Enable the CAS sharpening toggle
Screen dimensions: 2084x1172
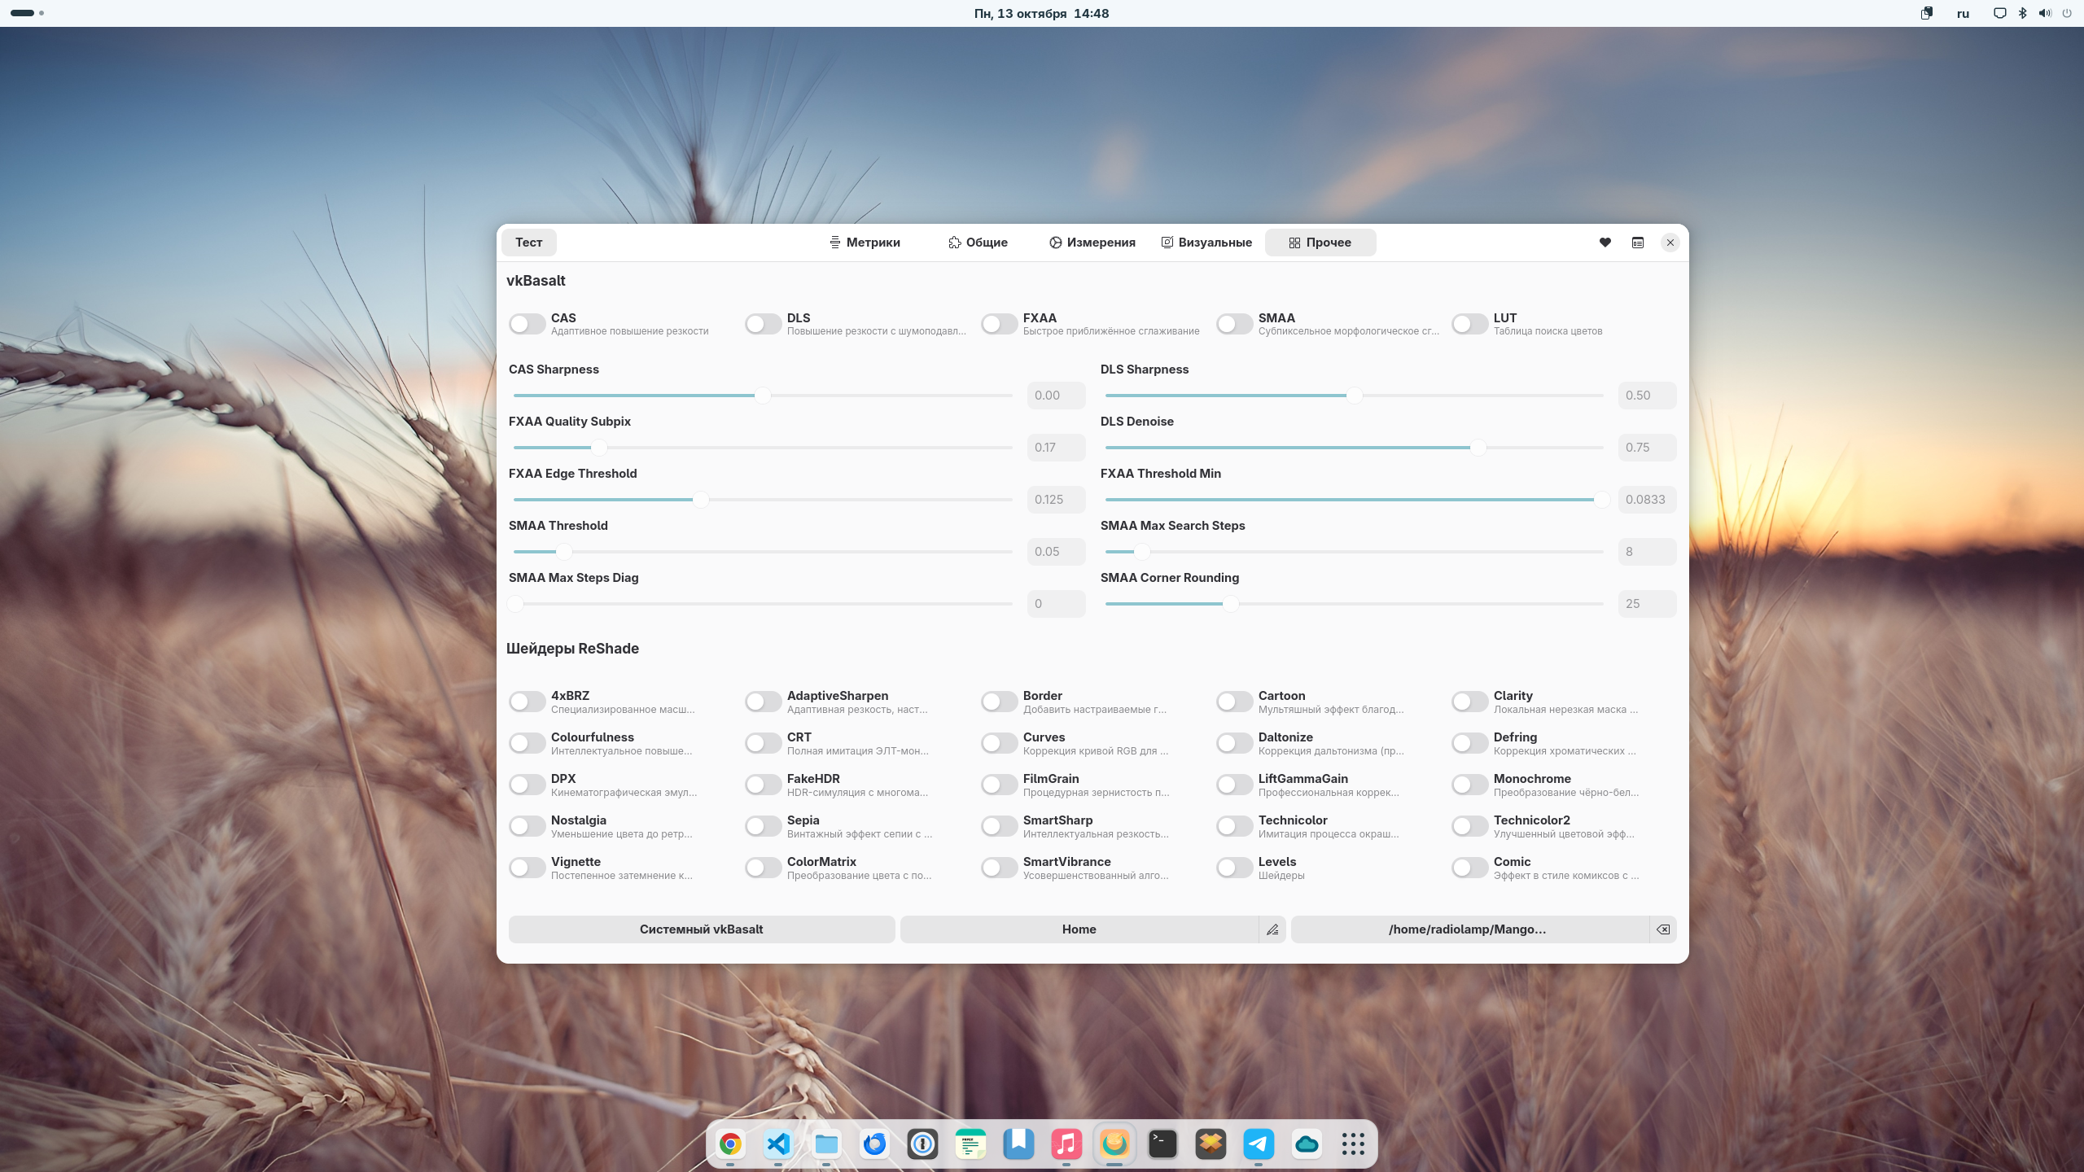click(527, 324)
